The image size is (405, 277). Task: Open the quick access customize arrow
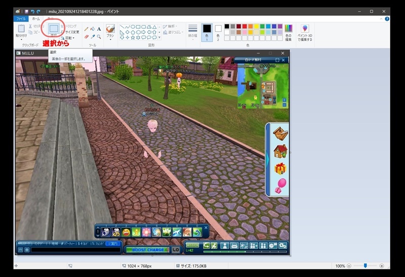tap(44, 12)
